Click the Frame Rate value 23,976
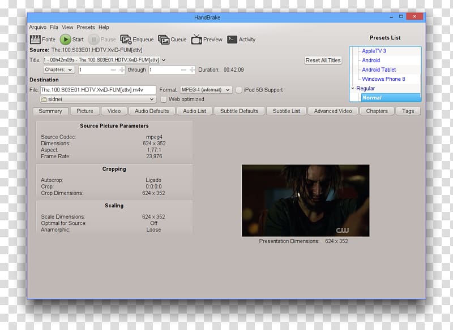 click(154, 156)
